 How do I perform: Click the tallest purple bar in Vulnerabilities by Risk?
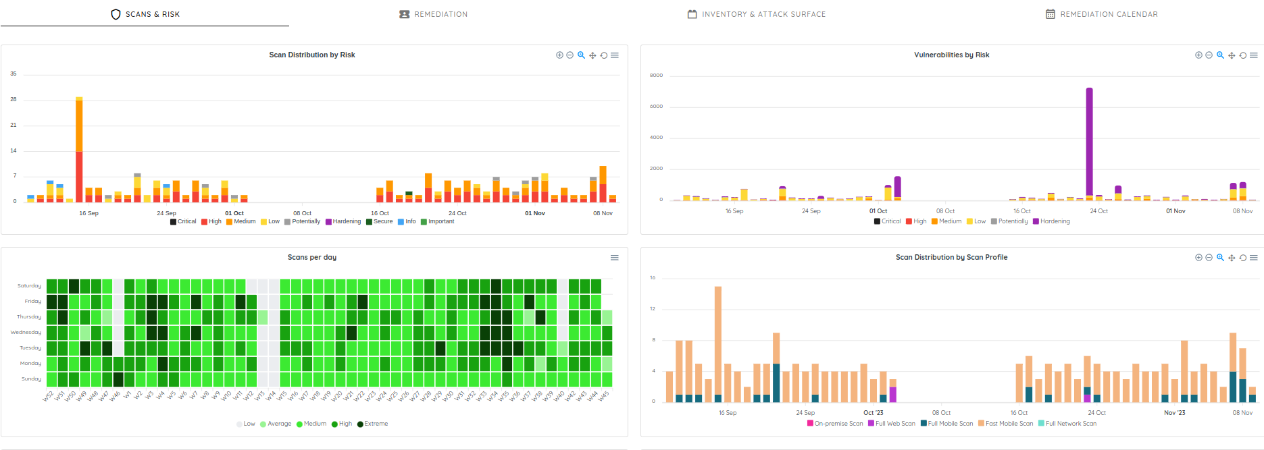[1089, 142]
